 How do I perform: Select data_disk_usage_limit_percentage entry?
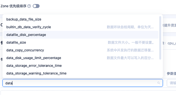pyautogui.click(x=81, y=58)
